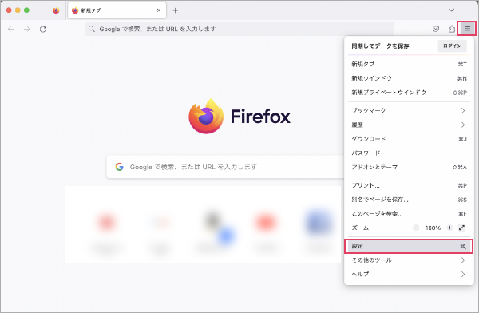This screenshot has width=479, height=313.
Task: Open パスワード from the menu
Action: tap(409, 153)
